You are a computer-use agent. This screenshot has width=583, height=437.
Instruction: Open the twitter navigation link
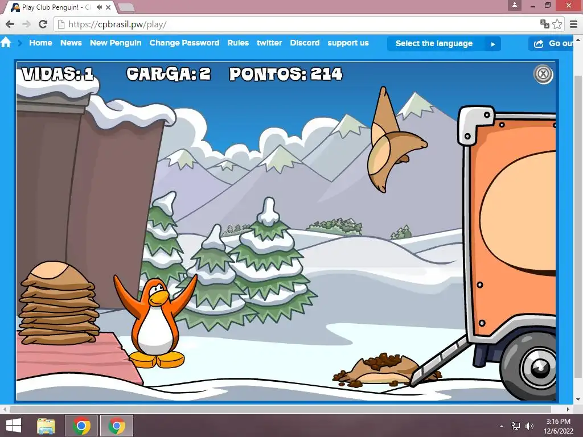click(269, 43)
